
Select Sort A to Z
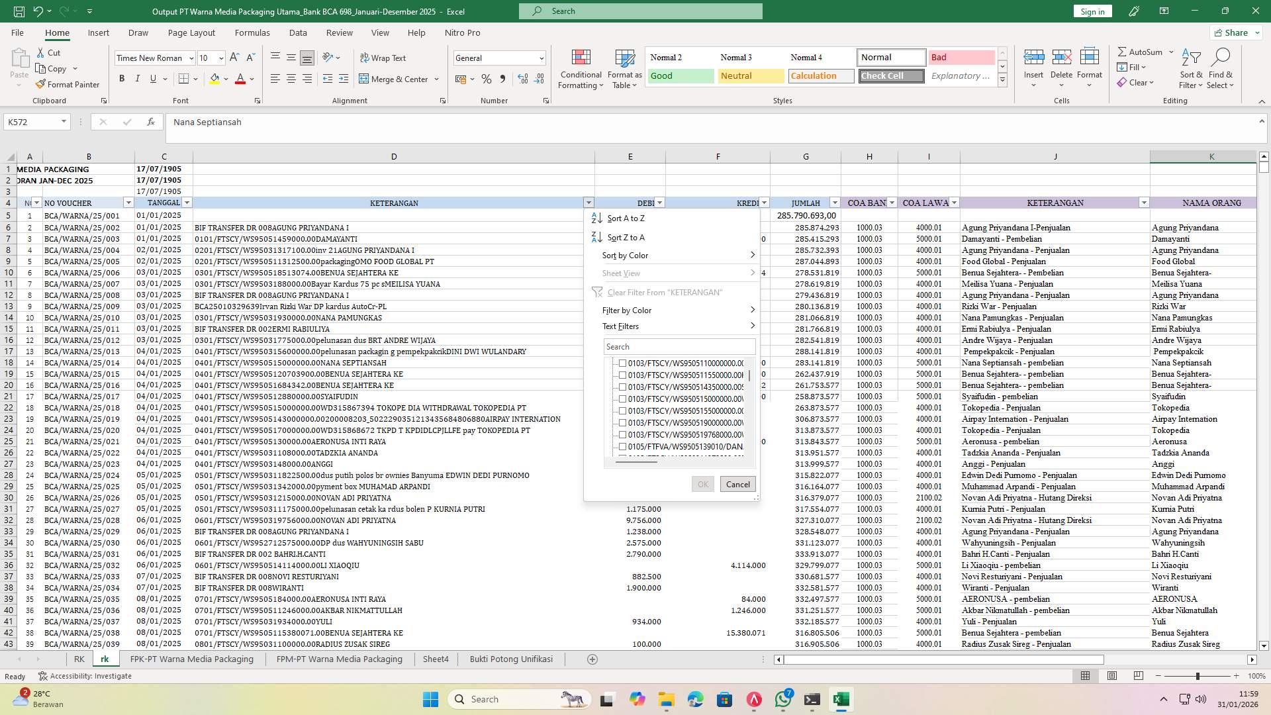tap(626, 218)
